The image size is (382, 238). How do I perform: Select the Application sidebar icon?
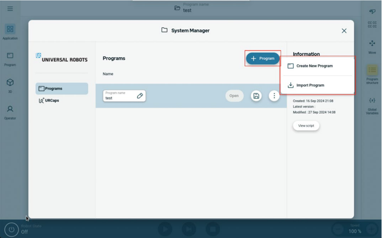pyautogui.click(x=10, y=31)
